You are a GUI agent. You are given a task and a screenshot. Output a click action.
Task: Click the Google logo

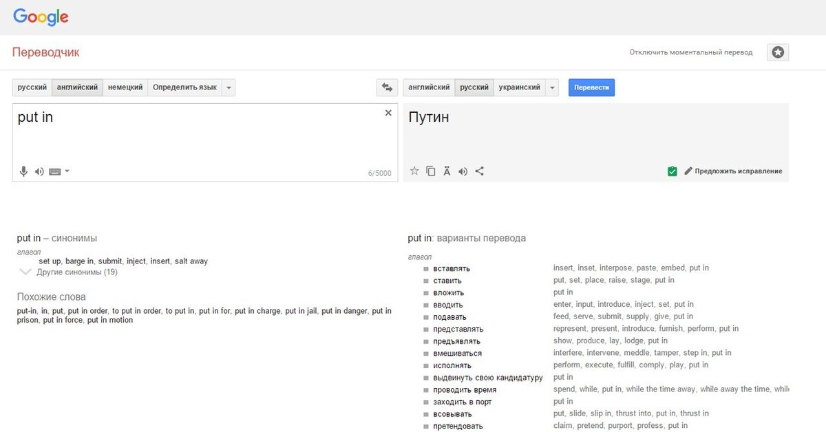pos(41,17)
